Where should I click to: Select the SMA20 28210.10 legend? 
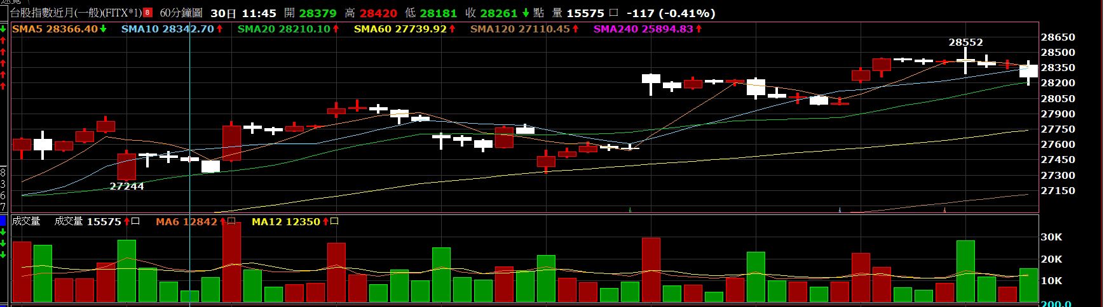tap(284, 29)
